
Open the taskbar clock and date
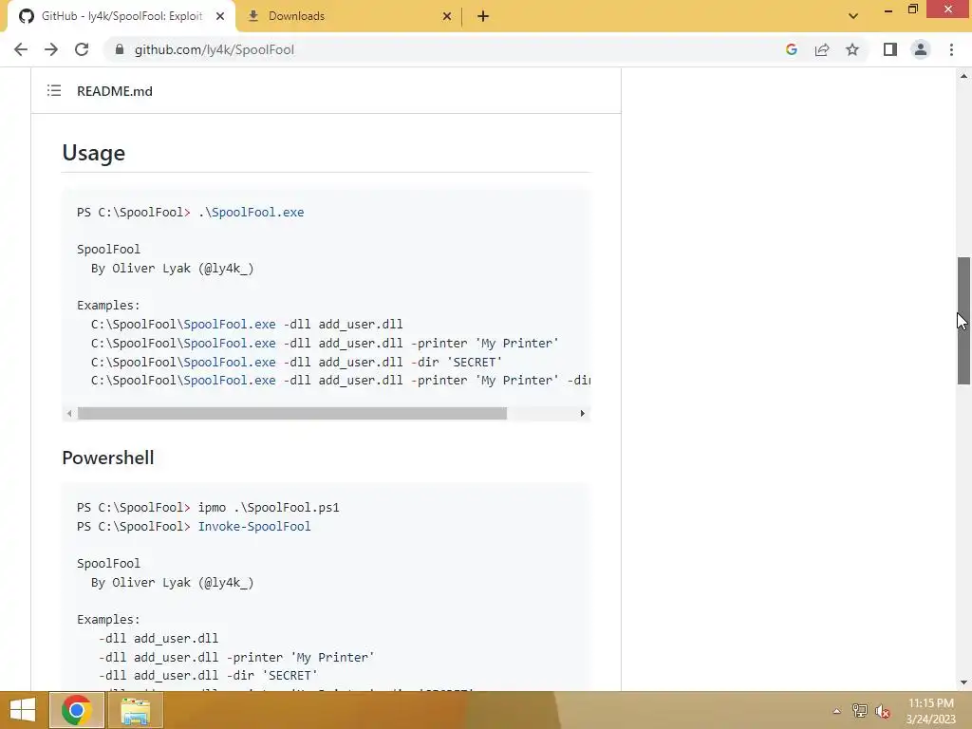pos(930,711)
